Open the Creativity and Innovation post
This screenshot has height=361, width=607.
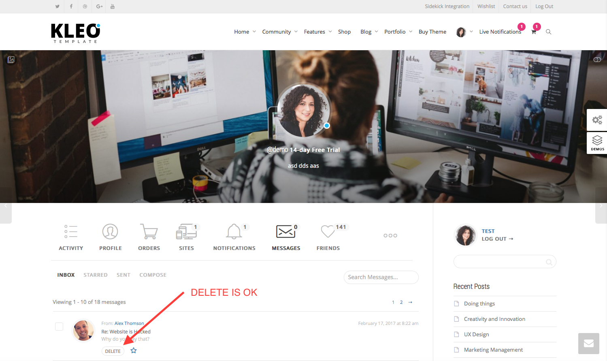pos(494,319)
